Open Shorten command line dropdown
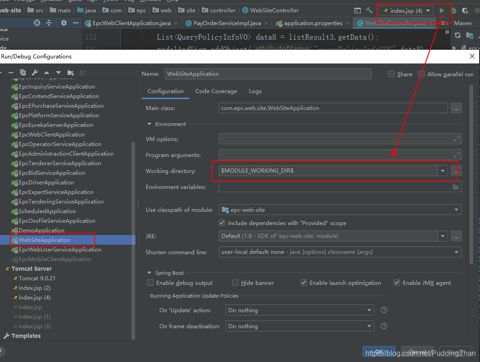The width and height of the screenshot is (480, 362). pos(340,252)
